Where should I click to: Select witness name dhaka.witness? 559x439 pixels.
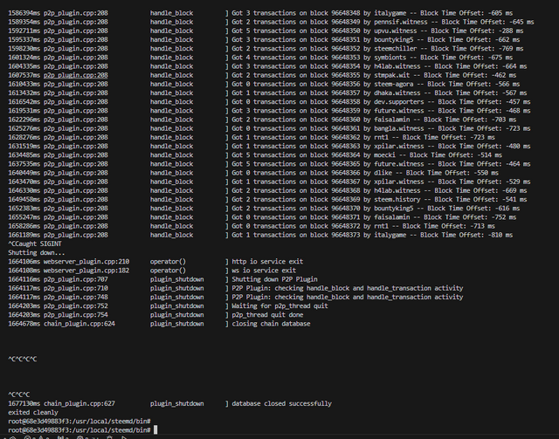point(397,93)
